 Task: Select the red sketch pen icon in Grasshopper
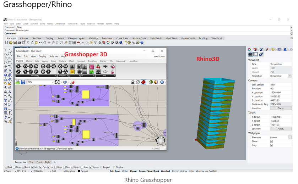pos(72,82)
